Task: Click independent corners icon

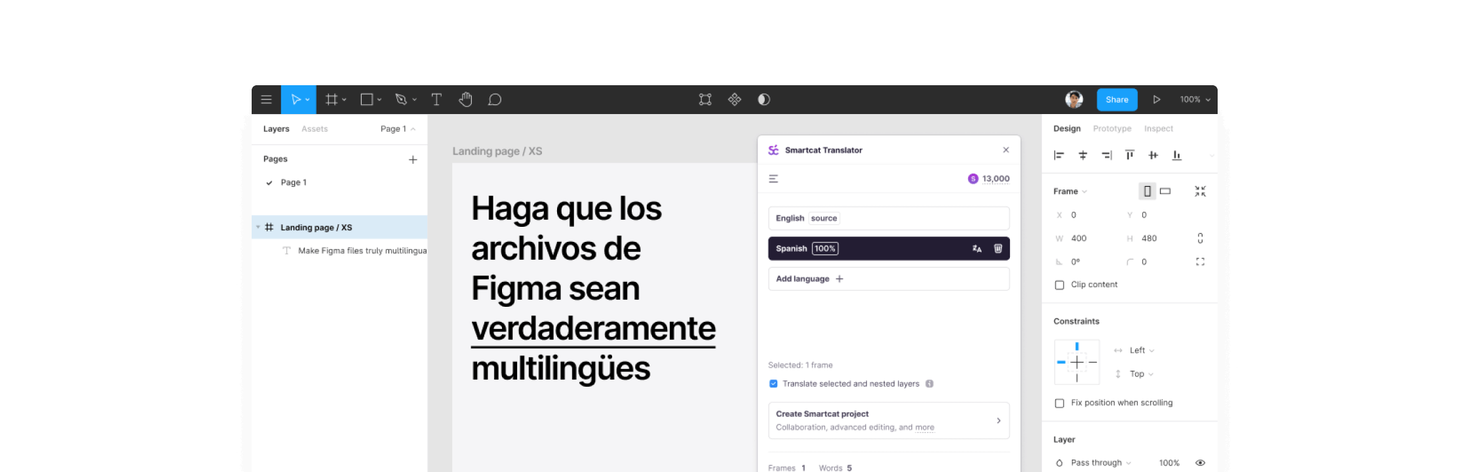Action: [x=1200, y=262]
